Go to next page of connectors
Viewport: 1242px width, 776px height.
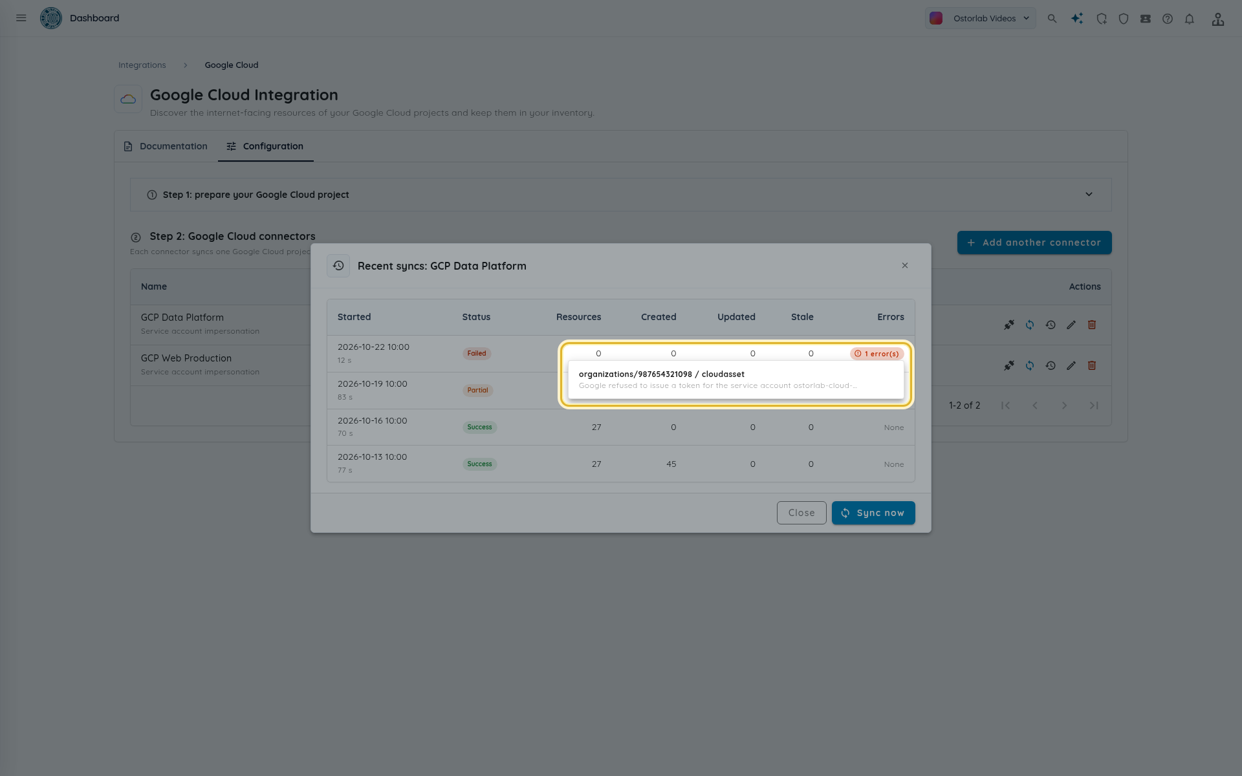pos(1064,405)
